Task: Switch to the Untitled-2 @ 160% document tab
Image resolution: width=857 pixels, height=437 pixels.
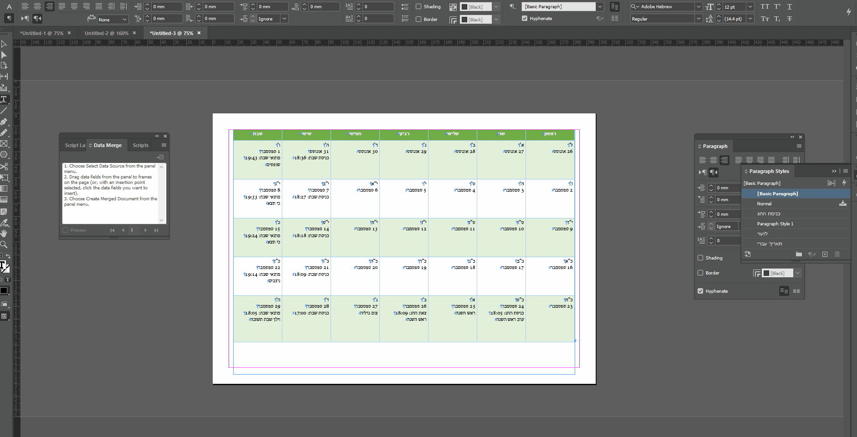Action: click(107, 33)
